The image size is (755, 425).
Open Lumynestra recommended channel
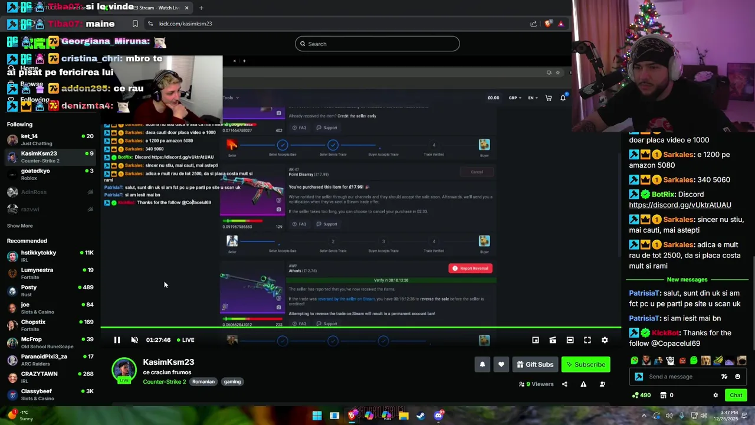50,273
